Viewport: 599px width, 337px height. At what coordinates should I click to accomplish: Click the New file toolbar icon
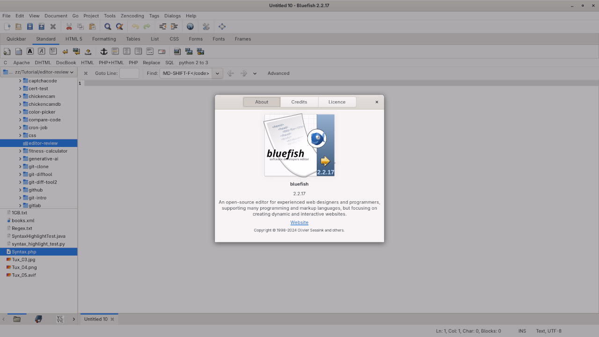pyautogui.click(x=7, y=27)
